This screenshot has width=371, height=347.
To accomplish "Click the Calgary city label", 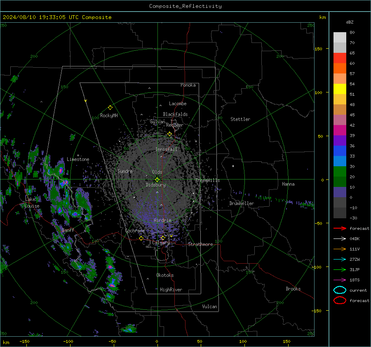I will tap(161, 243).
